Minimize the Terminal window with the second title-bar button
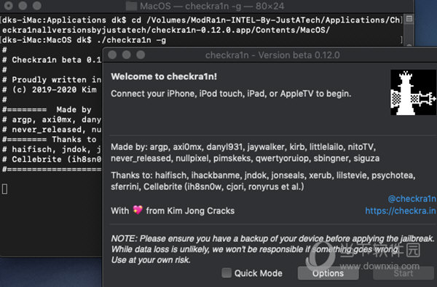This screenshot has width=437, height=287. [x=23, y=6]
